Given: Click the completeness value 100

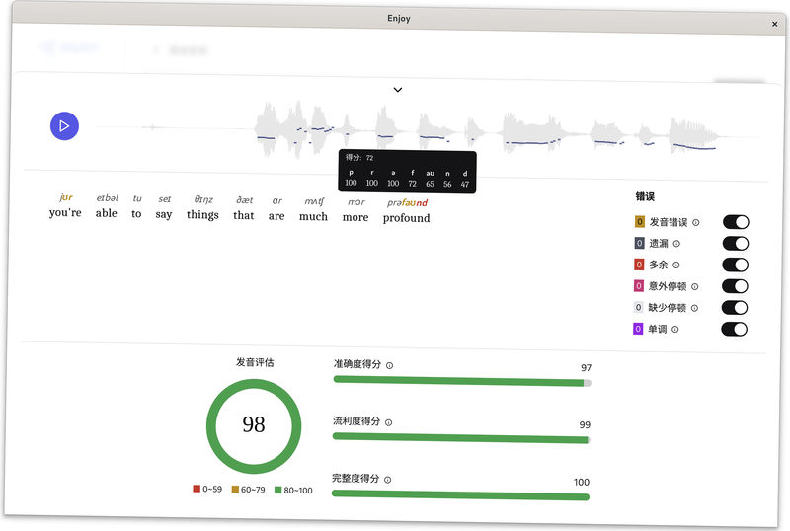Looking at the screenshot, I should coord(582,482).
